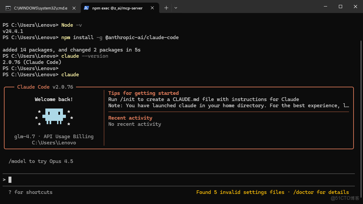Click the "/model to try Opus 4.5" hint
363x204 pixels.
click(x=41, y=161)
